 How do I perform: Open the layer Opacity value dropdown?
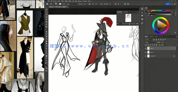coord(165,42)
